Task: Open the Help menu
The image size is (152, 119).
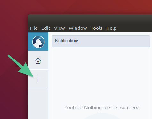Action: (x=111, y=28)
